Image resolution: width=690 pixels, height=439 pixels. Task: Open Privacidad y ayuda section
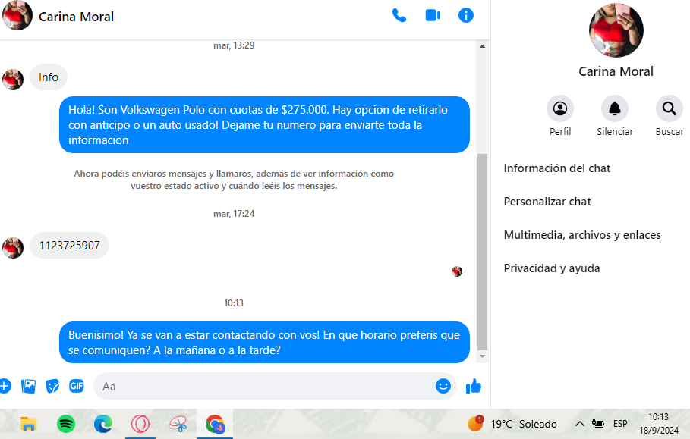551,268
